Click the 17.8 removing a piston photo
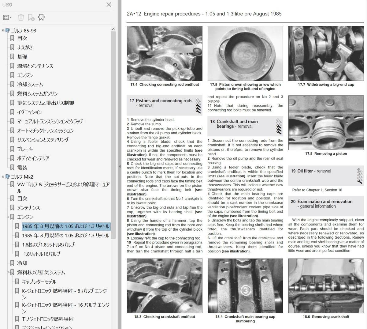This screenshot has width=367, height=329. point(326,123)
